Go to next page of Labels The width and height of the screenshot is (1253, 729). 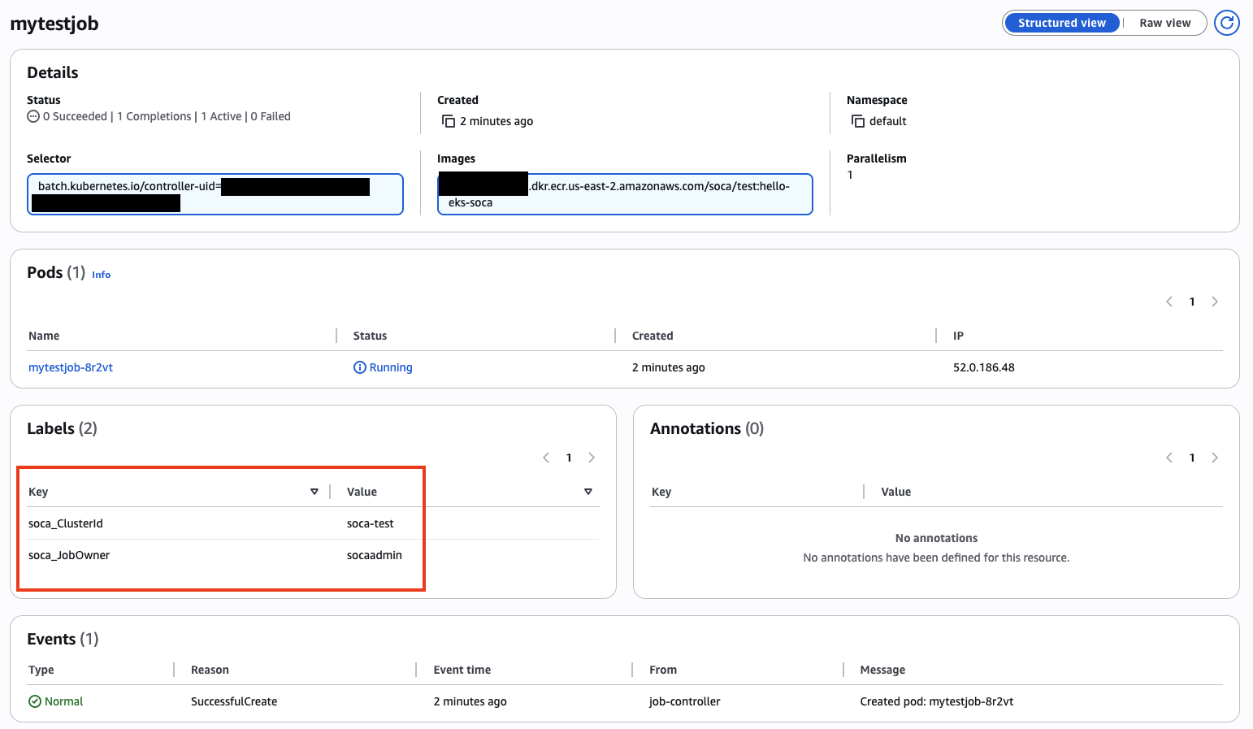[x=592, y=458]
